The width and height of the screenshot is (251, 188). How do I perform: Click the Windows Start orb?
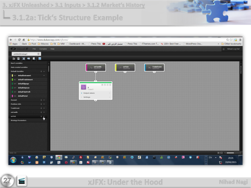(x=13, y=160)
